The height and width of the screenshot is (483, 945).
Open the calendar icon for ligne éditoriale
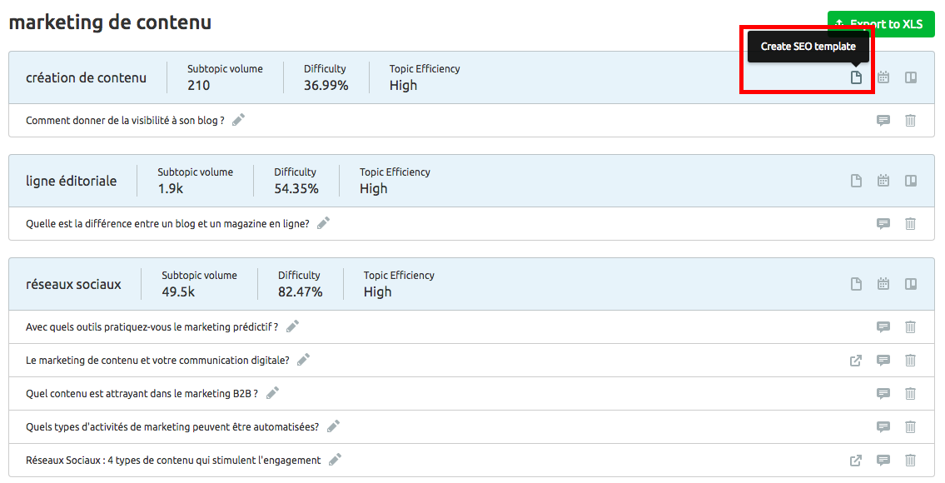point(883,180)
